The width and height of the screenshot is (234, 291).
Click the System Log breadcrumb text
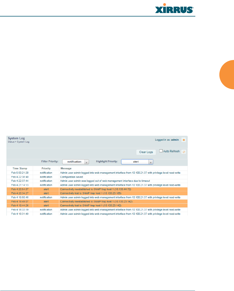point(23,142)
